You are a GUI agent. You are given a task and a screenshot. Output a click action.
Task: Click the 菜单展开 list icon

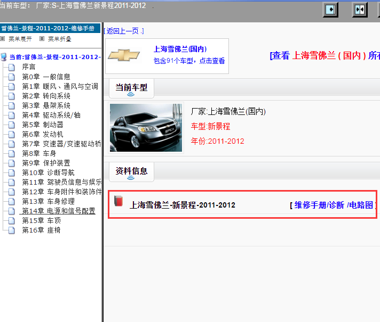point(3,38)
